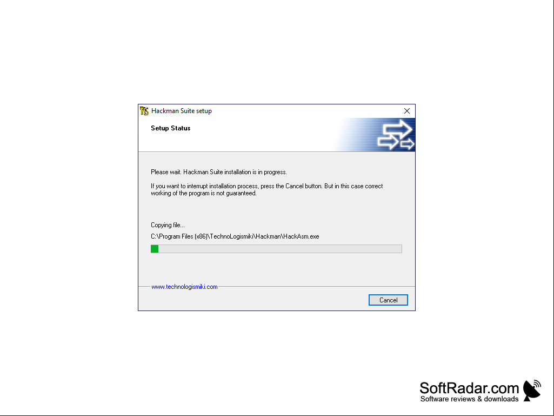Click the Software reviews & downloads tagline
The image size is (554, 416).
469,399
